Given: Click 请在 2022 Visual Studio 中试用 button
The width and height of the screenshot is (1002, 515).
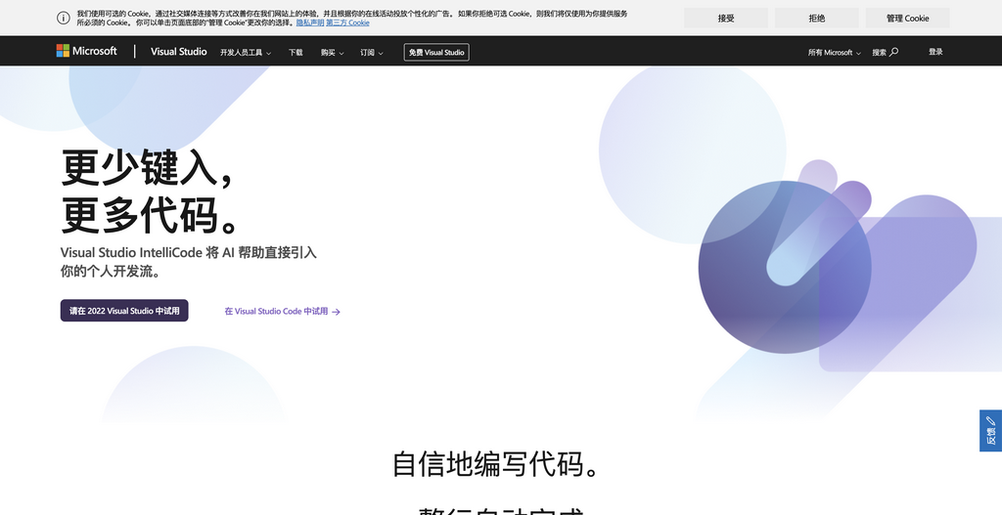Looking at the screenshot, I should tap(124, 311).
